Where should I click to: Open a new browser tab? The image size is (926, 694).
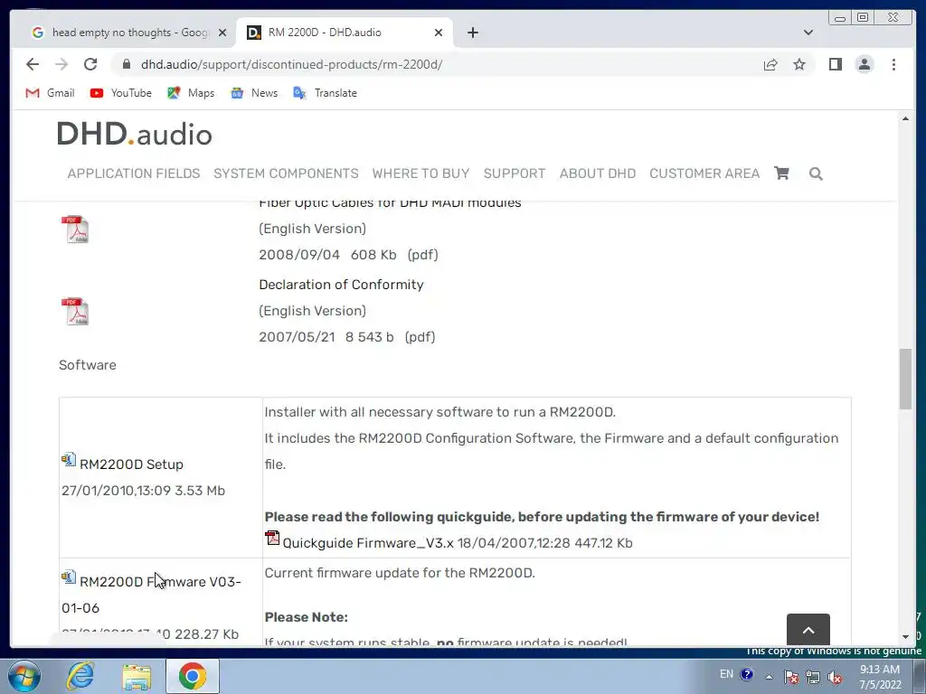(x=472, y=33)
